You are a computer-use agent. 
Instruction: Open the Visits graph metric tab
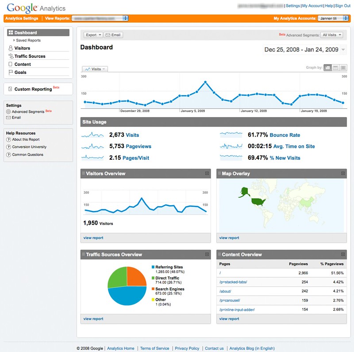95,69
